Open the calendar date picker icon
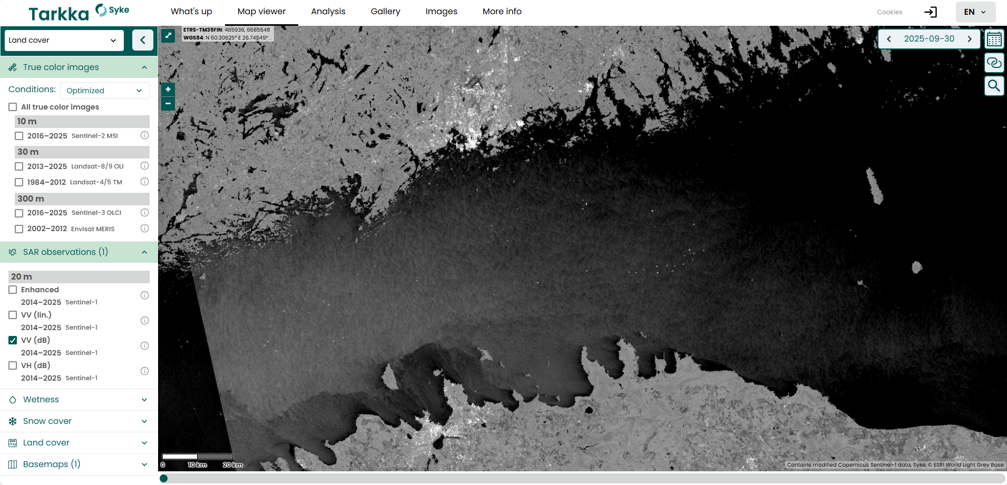Viewport: 1007px width, 485px height. point(994,39)
